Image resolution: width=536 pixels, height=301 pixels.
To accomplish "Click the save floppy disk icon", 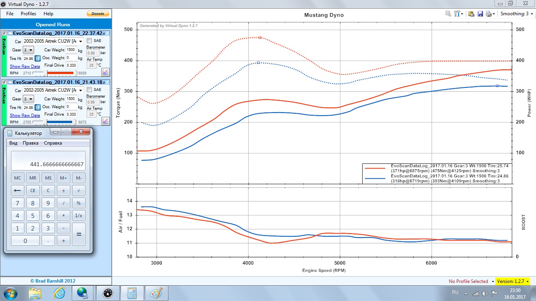I will coord(480,14).
